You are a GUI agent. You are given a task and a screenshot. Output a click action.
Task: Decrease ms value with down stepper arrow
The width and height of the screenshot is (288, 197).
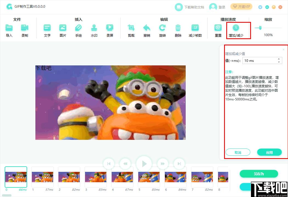pyautogui.click(x=279, y=62)
